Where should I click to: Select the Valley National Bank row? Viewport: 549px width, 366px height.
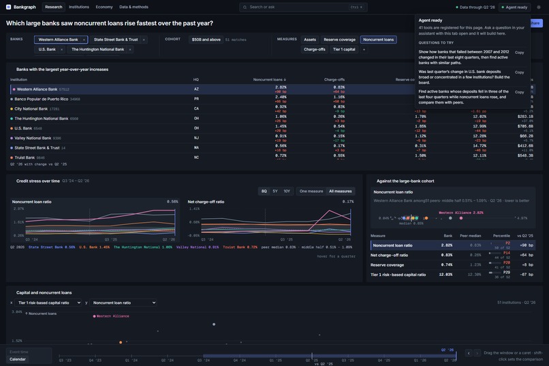pyautogui.click(x=271, y=138)
